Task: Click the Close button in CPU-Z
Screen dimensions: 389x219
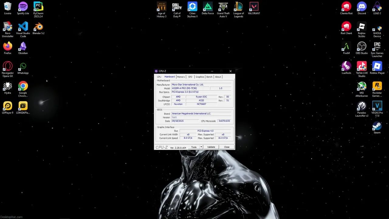Action: coord(227,147)
